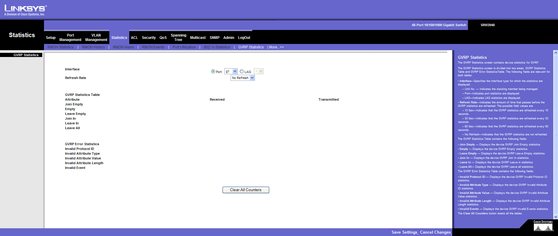Select the Port radio button
Viewport: 558px width, 236px height.
pyautogui.click(x=213, y=72)
